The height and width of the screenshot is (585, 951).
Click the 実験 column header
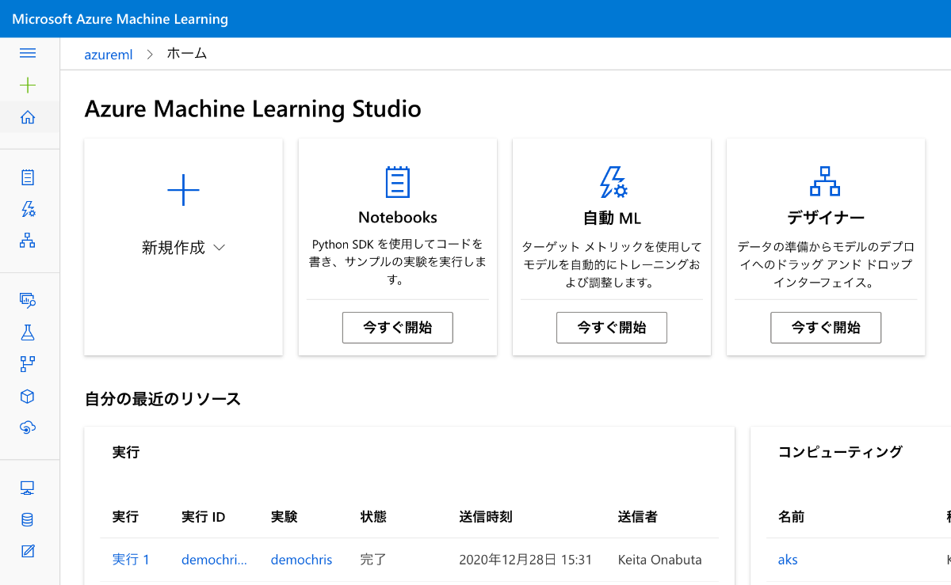tap(284, 517)
